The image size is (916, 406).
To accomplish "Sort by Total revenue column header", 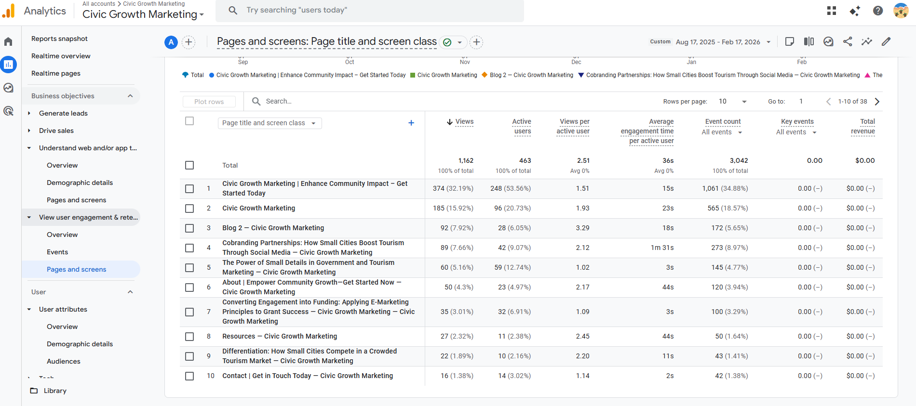I will coord(863,126).
